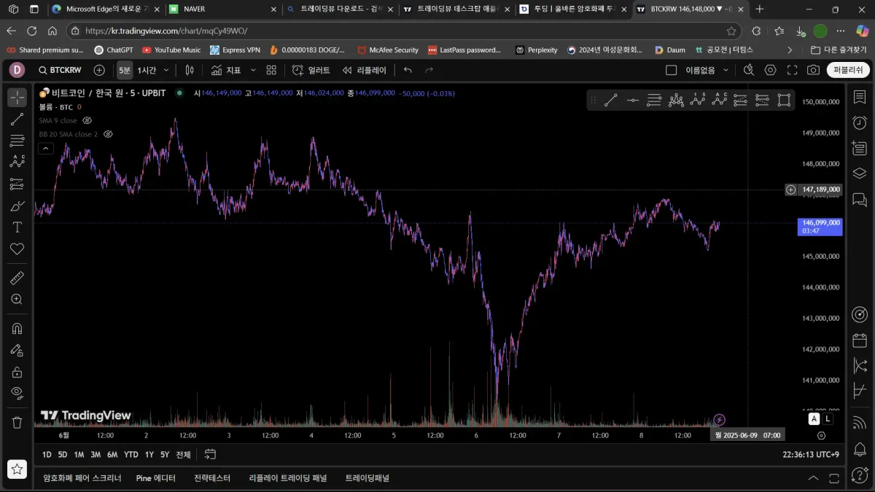Image resolution: width=875 pixels, height=492 pixels.
Task: Activate the zoom in tool
Action: click(x=17, y=300)
